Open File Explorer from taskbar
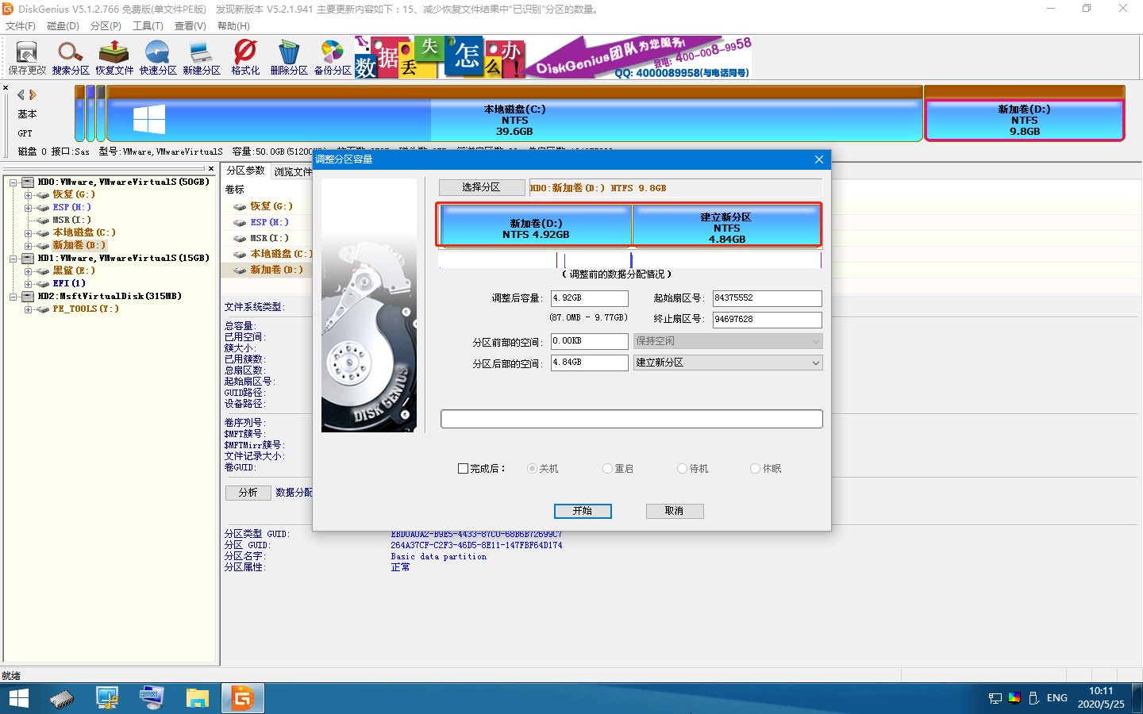This screenshot has height=714, width=1143. tap(197, 699)
